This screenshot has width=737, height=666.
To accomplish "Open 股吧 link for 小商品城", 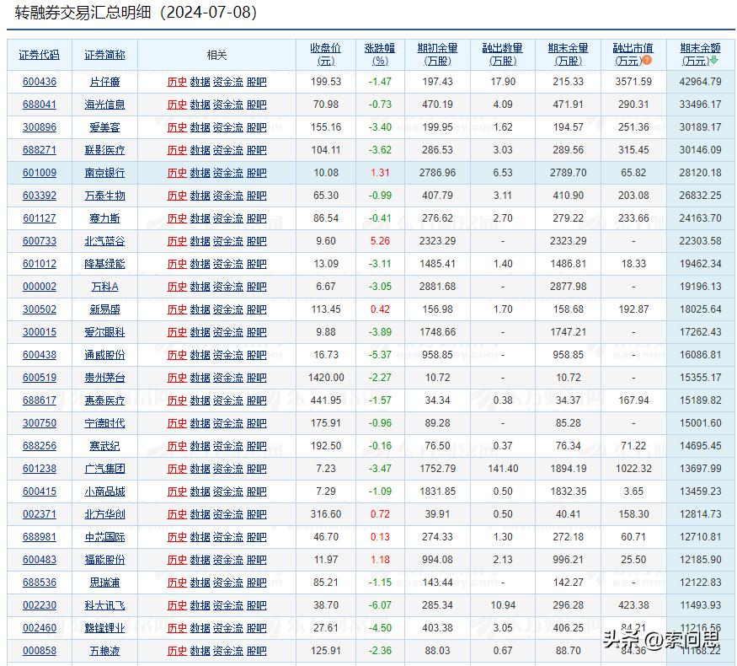I will (x=256, y=491).
